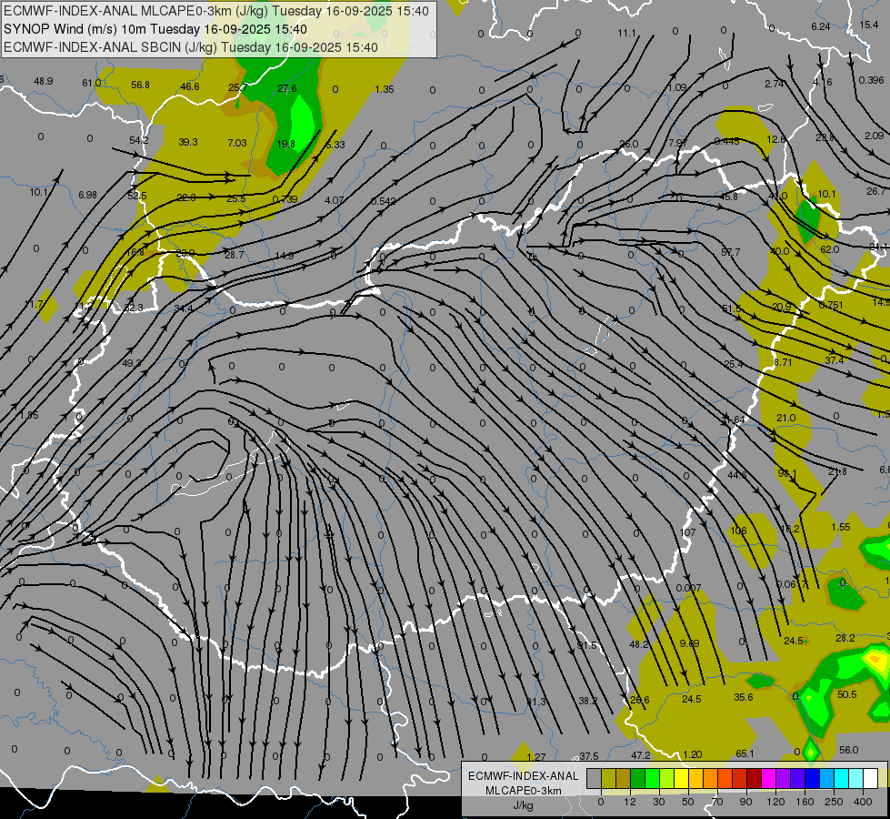The width and height of the screenshot is (890, 819).
Task: Click the map value 6.98
Action: tap(87, 195)
